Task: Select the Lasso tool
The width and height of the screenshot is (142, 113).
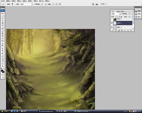Action: pos(3,18)
